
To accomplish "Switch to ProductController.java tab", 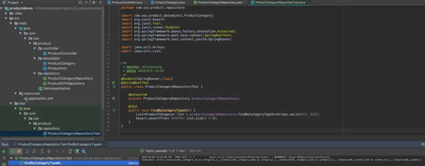I will click(127, 2).
